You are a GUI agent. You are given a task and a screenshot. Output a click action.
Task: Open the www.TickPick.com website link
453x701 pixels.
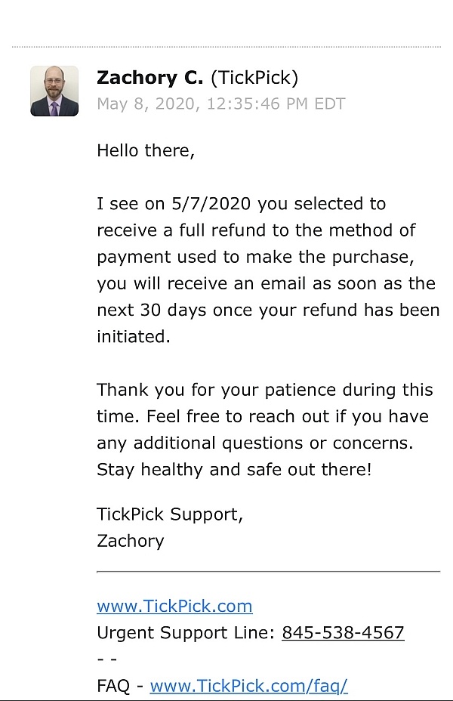click(174, 606)
